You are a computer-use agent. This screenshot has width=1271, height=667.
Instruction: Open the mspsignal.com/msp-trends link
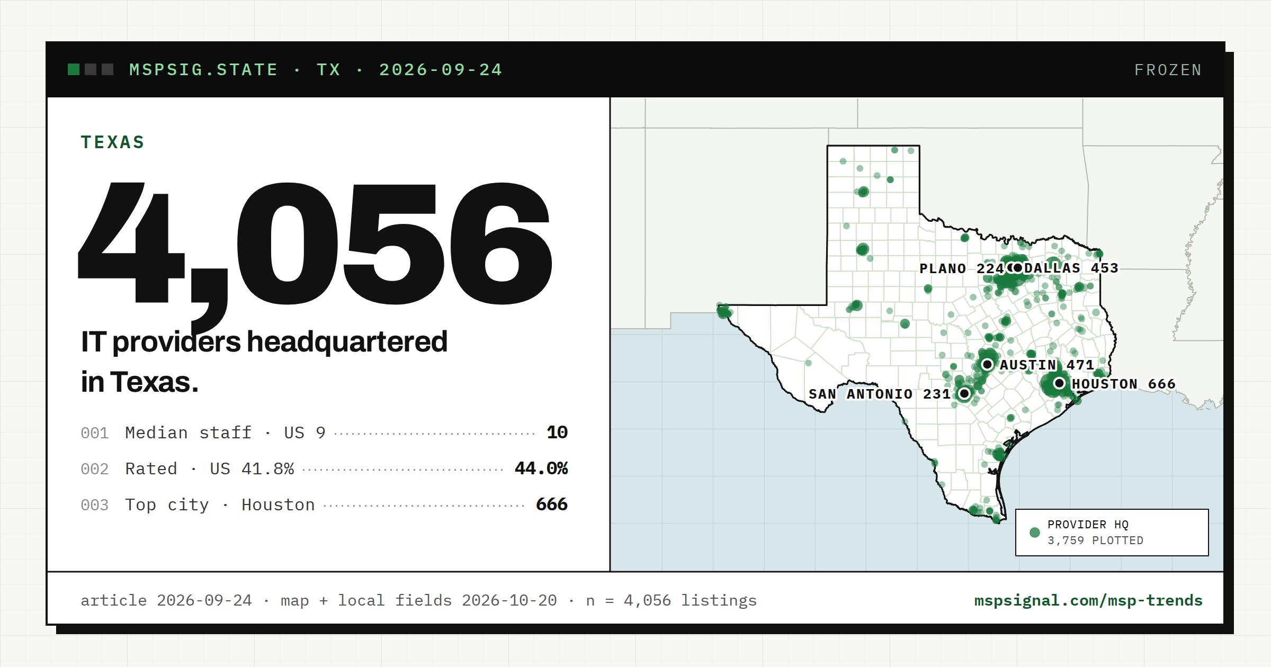point(1088,600)
